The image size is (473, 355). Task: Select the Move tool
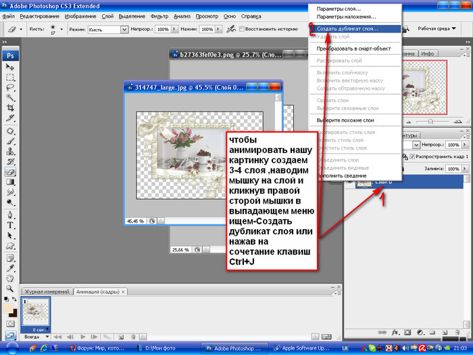11,67
